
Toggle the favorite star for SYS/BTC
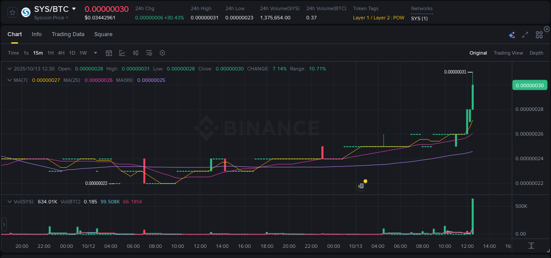point(12,12)
